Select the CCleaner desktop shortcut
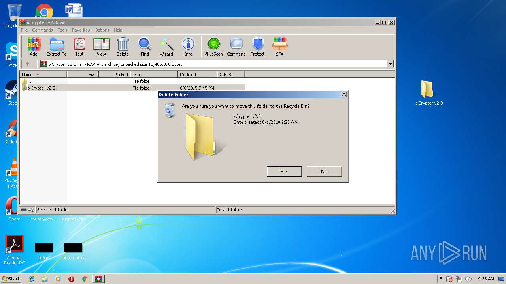The height and width of the screenshot is (284, 506). 12,132
